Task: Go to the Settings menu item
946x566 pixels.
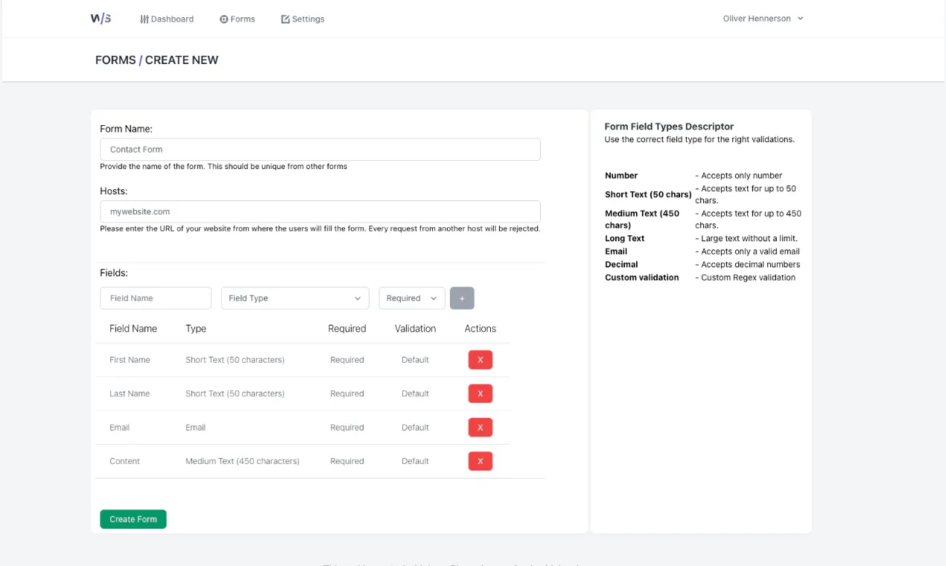Action: click(x=302, y=19)
